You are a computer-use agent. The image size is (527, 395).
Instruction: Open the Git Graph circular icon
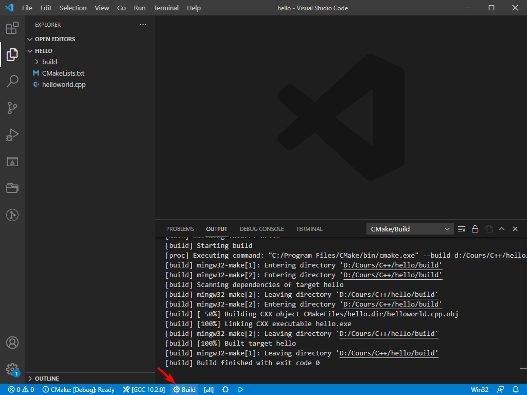point(12,215)
